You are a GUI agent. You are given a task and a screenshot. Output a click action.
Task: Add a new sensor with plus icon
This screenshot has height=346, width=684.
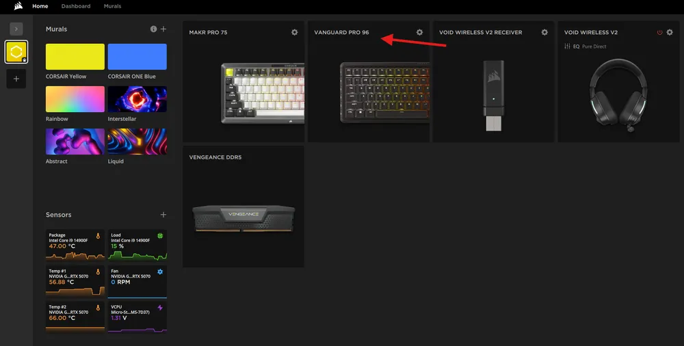(163, 215)
